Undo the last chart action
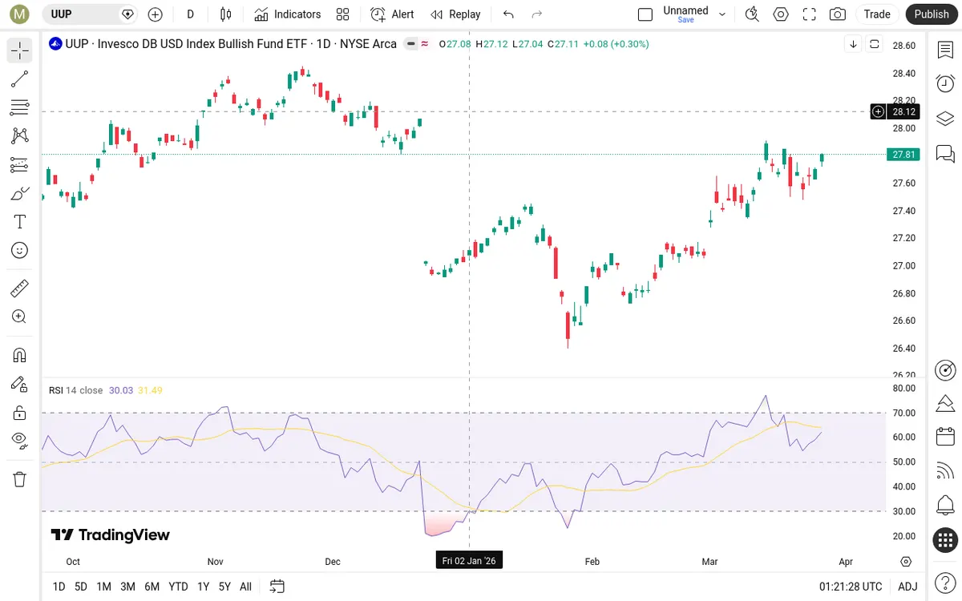The image size is (962, 601). tap(508, 14)
